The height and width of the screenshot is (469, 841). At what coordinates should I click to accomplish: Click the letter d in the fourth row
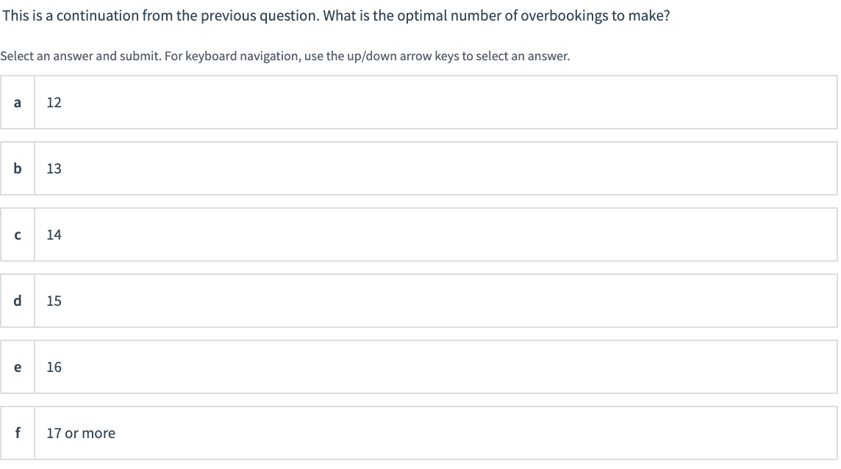point(17,301)
